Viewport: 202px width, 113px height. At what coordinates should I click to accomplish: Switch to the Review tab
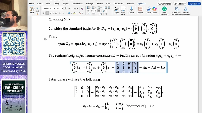click(100, 3)
